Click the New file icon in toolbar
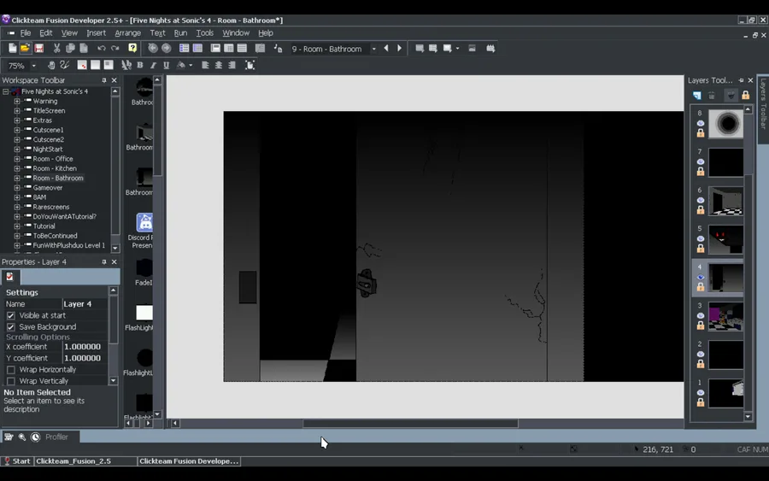Viewport: 769px width, 481px height. (x=12, y=48)
